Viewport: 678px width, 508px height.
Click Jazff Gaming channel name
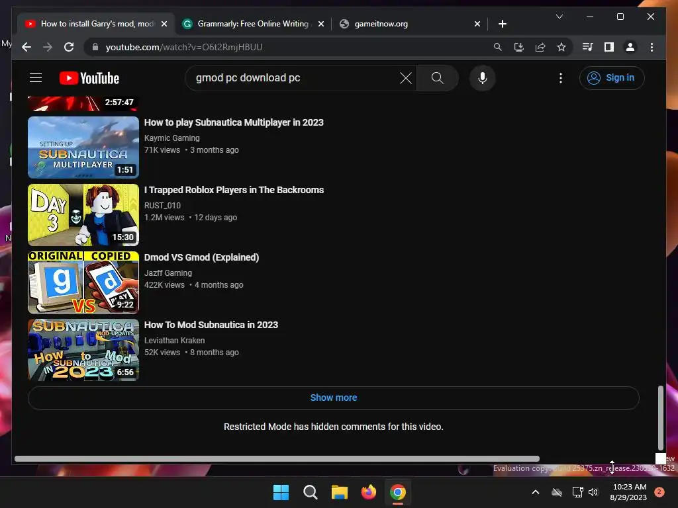(x=168, y=273)
